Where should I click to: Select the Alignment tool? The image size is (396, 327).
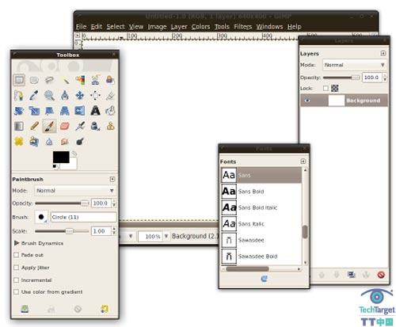(x=95, y=96)
